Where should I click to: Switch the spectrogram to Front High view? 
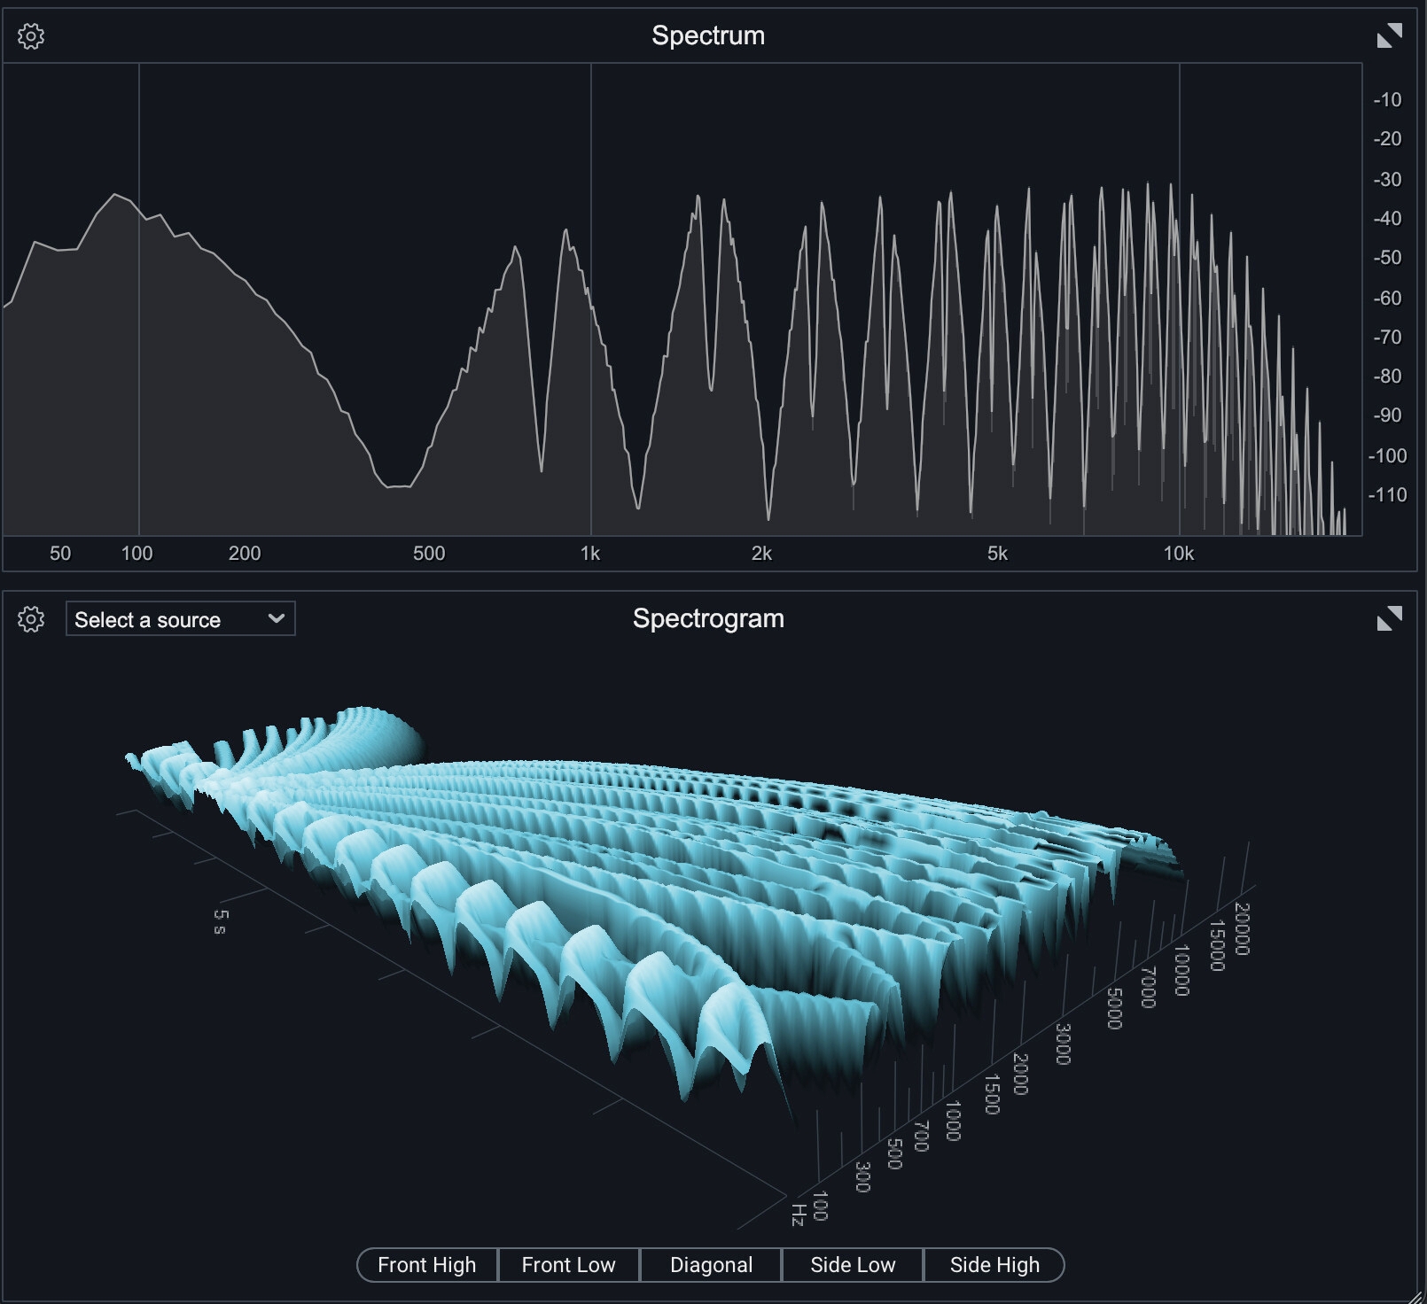pos(427,1265)
